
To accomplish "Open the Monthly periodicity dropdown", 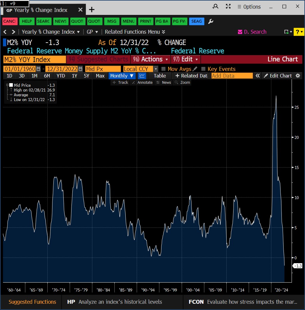I will coord(122,76).
